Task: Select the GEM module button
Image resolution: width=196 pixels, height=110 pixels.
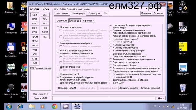Action: point(35,15)
